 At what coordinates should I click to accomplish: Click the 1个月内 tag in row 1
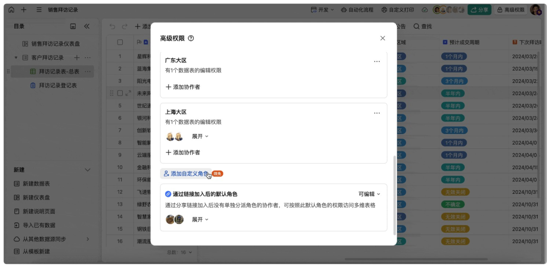click(x=454, y=56)
